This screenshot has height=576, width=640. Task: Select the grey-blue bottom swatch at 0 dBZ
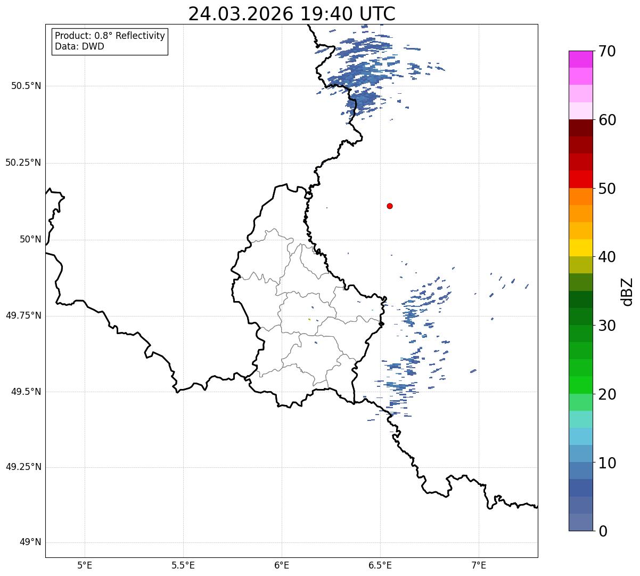click(581, 522)
